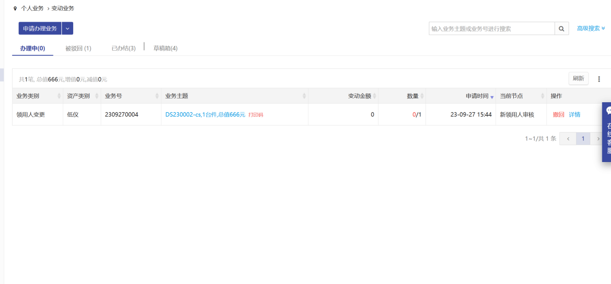Image resolution: width=611 pixels, height=284 pixels.
Task: Go to previous page arrow
Action: pyautogui.click(x=568, y=139)
